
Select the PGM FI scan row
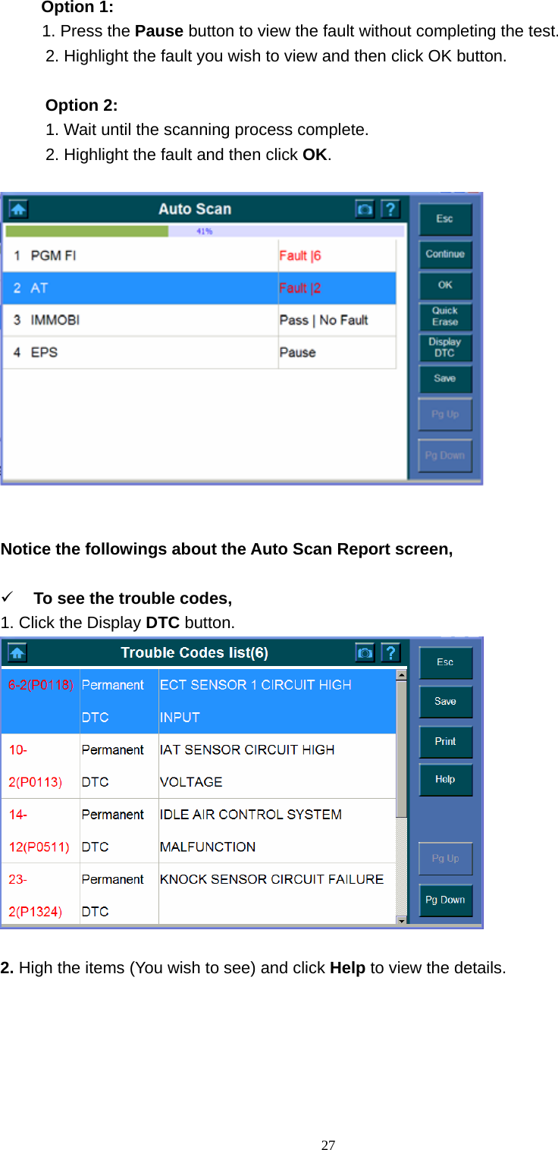(x=199, y=256)
